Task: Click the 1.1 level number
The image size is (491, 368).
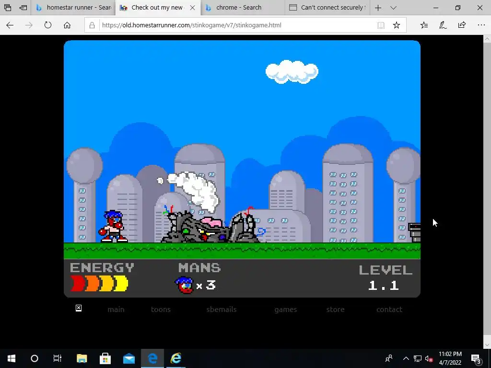Action: pos(384,286)
